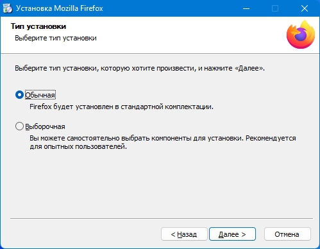Click the Выборочная option label text

(45, 126)
